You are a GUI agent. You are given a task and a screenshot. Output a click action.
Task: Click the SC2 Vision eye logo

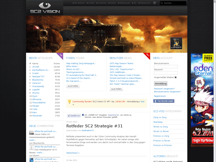coord(45,8)
